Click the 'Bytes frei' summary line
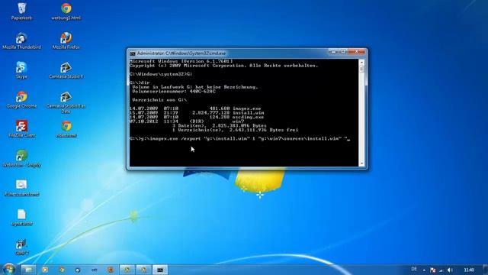The height and width of the screenshot is (275, 488). [x=236, y=130]
